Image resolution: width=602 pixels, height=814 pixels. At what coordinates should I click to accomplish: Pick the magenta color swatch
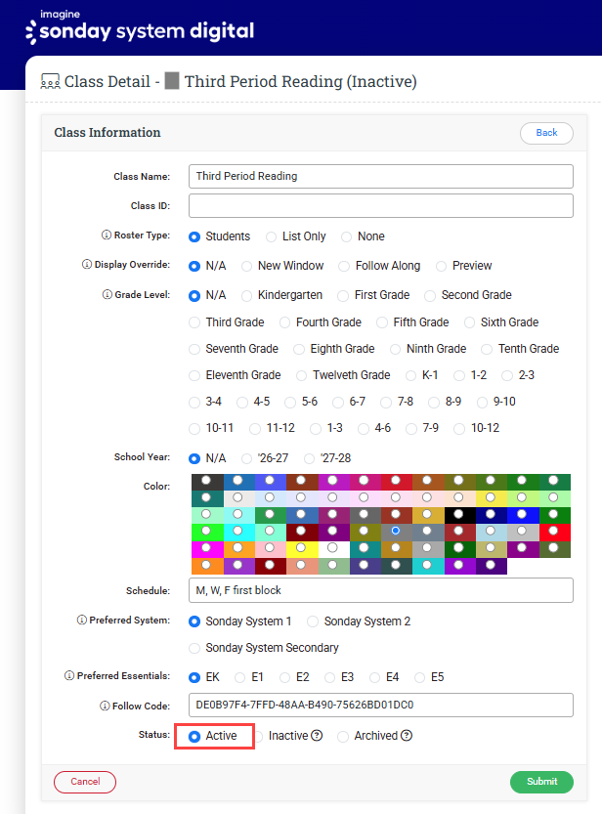click(206, 549)
